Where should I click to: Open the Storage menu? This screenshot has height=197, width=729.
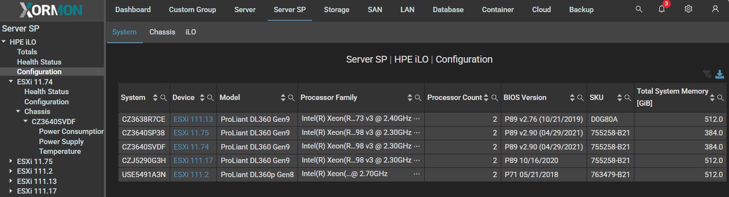(336, 10)
